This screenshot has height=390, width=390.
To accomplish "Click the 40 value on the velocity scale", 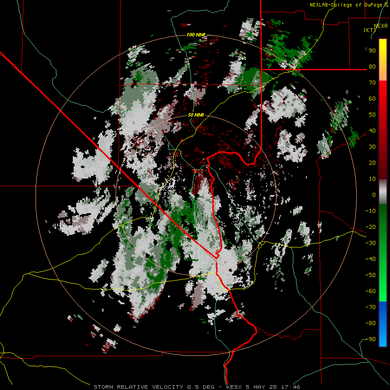I will 372,130.
